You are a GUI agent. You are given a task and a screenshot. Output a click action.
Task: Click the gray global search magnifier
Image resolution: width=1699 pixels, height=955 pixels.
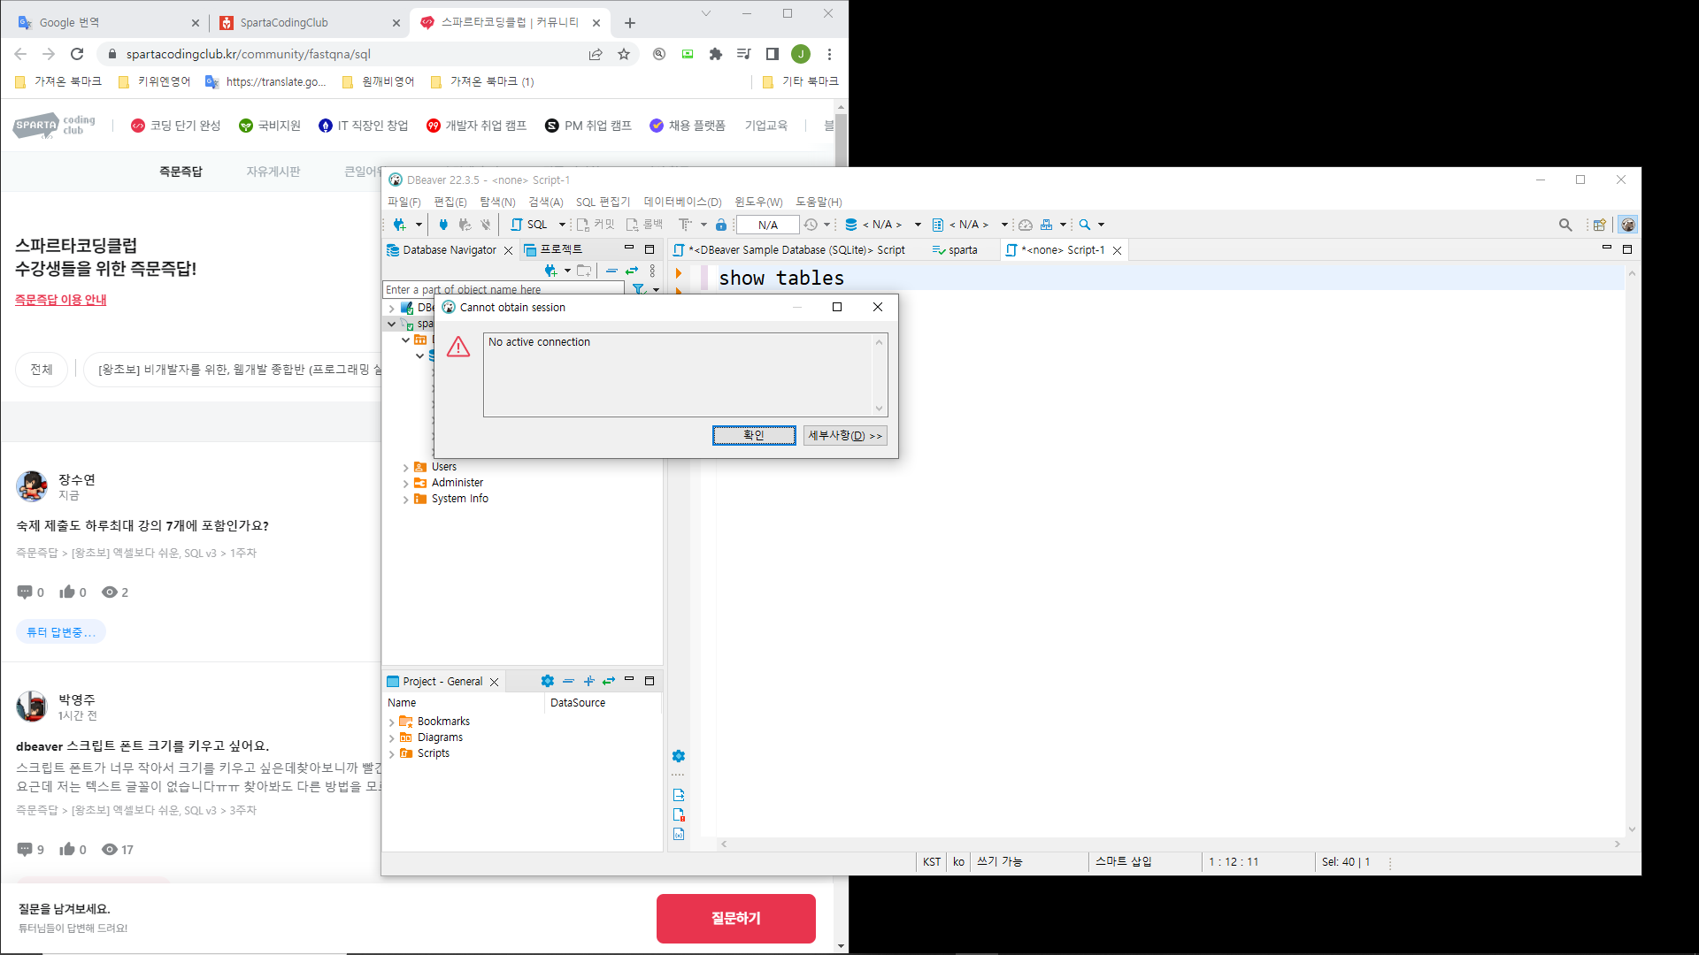tap(1565, 225)
